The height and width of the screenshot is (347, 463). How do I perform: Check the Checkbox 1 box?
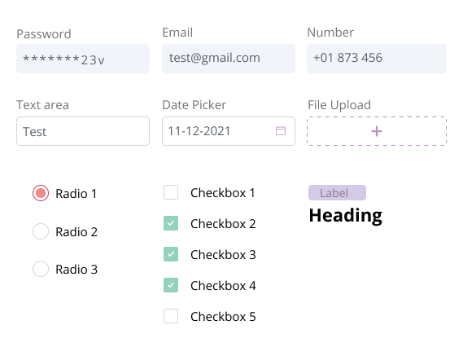click(x=171, y=192)
